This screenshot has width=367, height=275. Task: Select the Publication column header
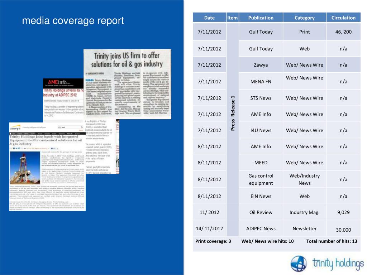[x=261, y=18]
